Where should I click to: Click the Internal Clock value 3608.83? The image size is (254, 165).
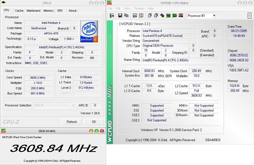(x=149, y=71)
